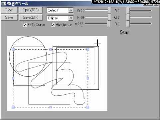Click the bottom-right selection handle
The image size is (160, 120).
(88, 107)
